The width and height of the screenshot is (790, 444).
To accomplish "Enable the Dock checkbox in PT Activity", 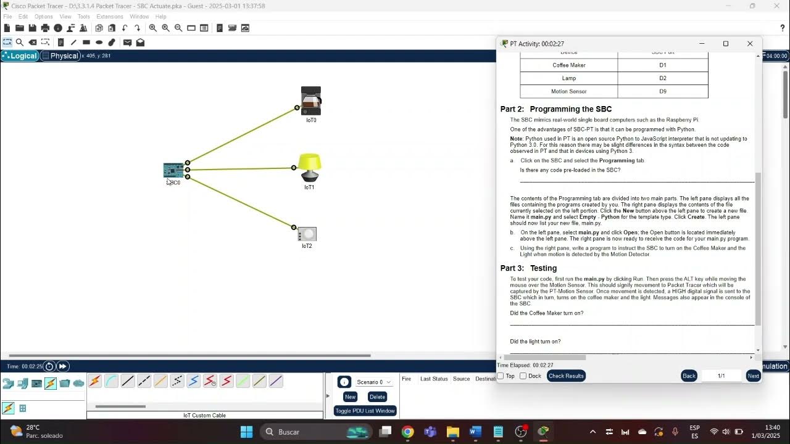I will coord(523,376).
